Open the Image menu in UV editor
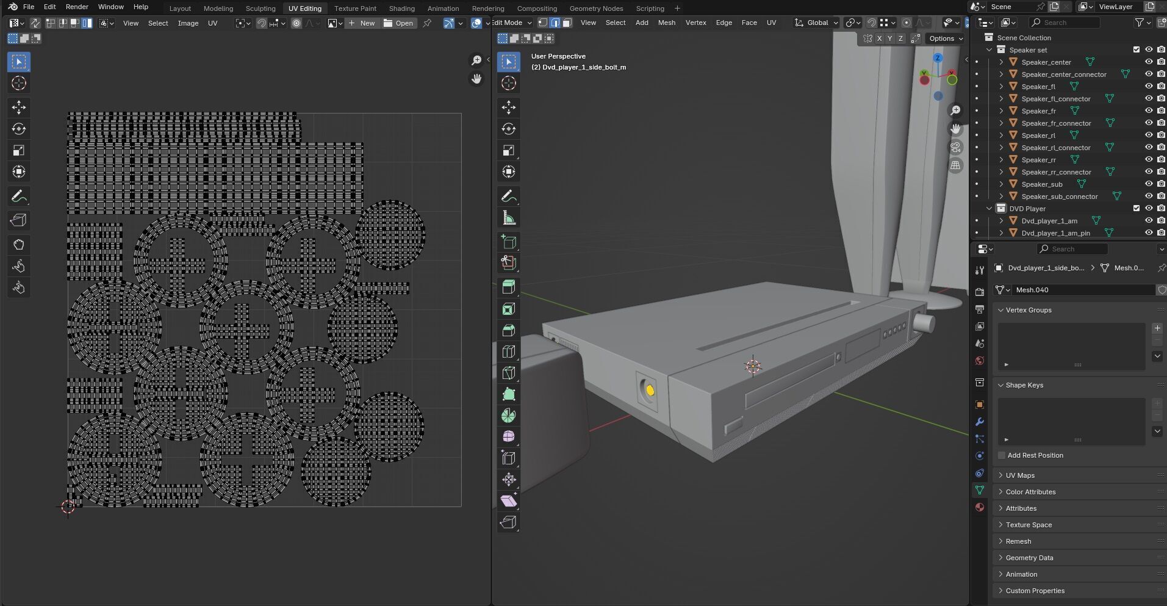The image size is (1167, 606). coord(188,23)
